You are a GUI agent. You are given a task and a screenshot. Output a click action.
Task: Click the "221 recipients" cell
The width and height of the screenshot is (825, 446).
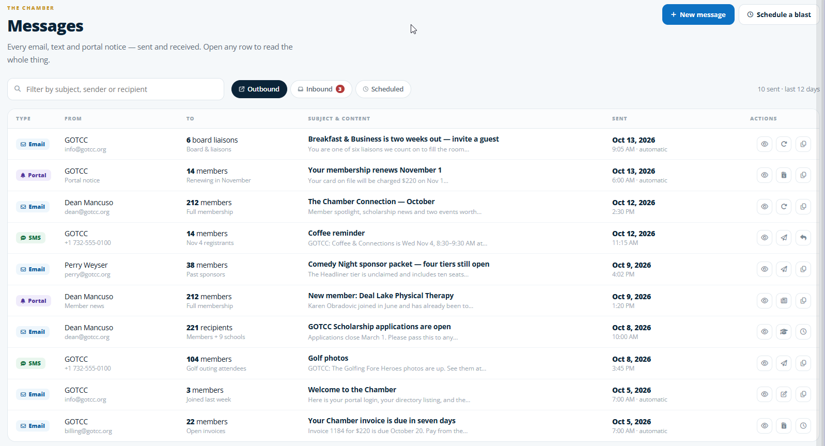[209, 328]
